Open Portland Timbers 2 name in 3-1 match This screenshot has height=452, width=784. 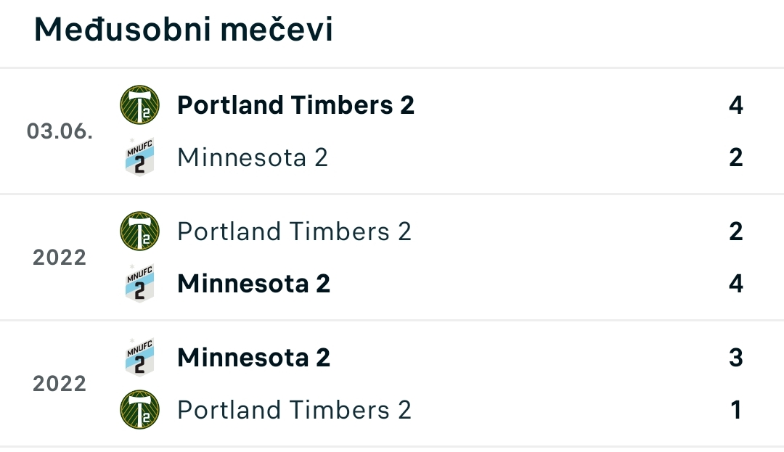point(295,410)
